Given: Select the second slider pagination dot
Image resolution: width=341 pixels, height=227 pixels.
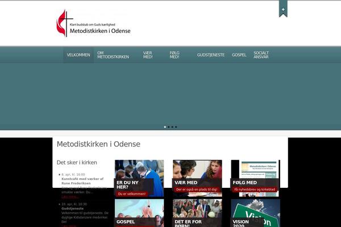Looking at the screenshot, I should (169, 127).
